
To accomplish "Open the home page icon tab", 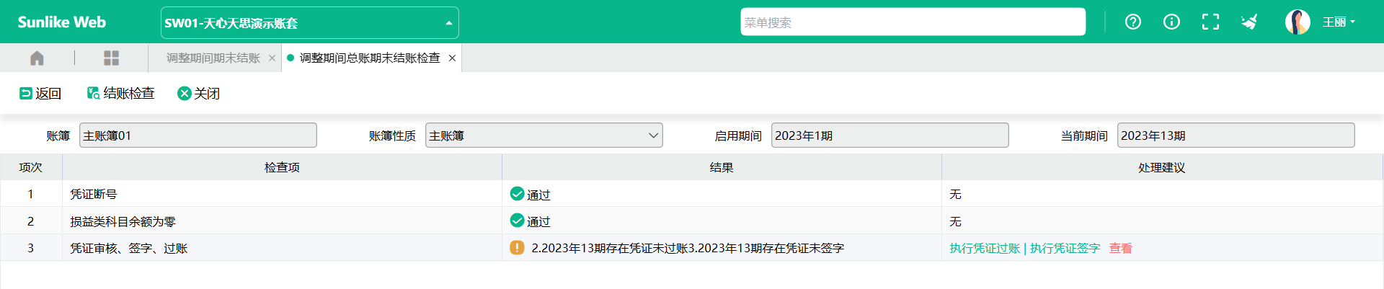I will [37, 58].
